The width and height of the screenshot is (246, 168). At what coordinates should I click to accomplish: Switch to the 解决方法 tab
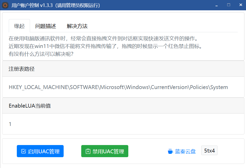tap(77, 26)
